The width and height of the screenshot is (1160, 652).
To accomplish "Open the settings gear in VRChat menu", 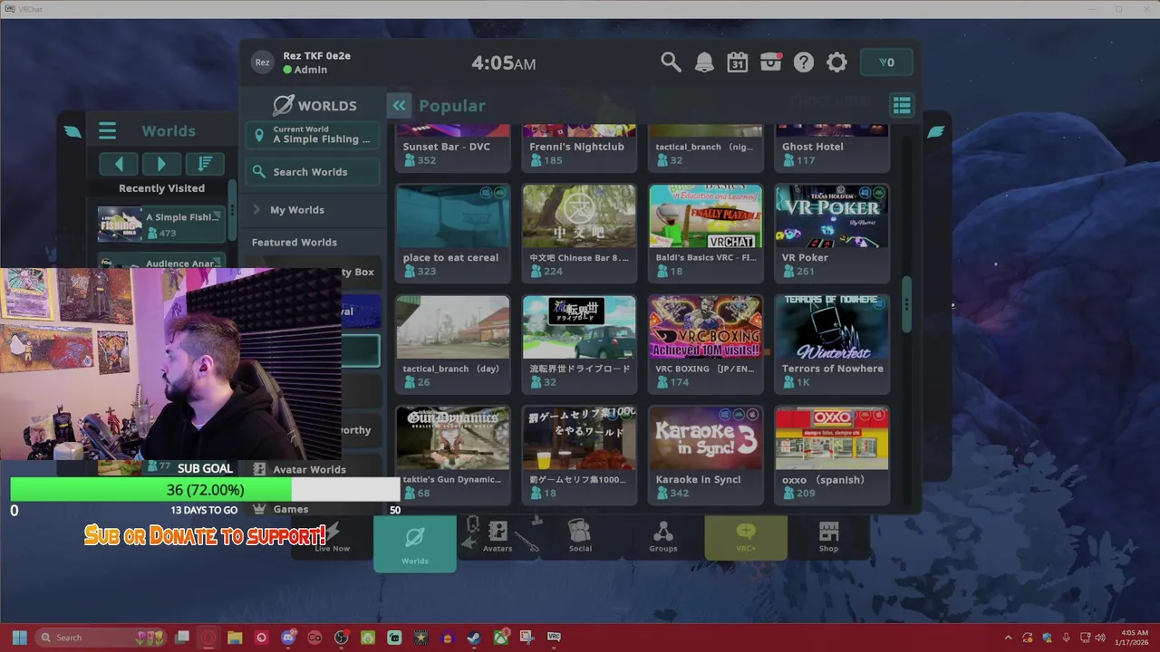I will tap(837, 62).
